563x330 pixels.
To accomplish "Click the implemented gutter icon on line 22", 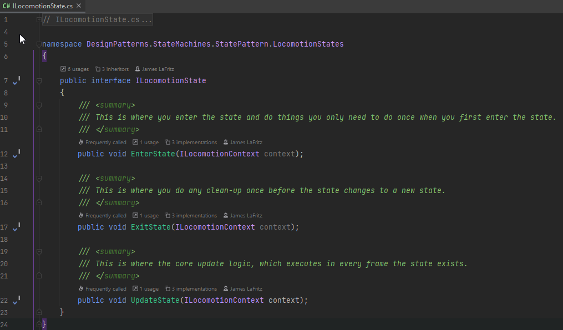I will (x=16, y=301).
